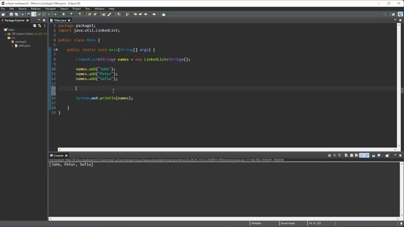Viewport: 404px width, 227px height.
Task: Click the Save All toolbar icon
Action: pos(16,15)
